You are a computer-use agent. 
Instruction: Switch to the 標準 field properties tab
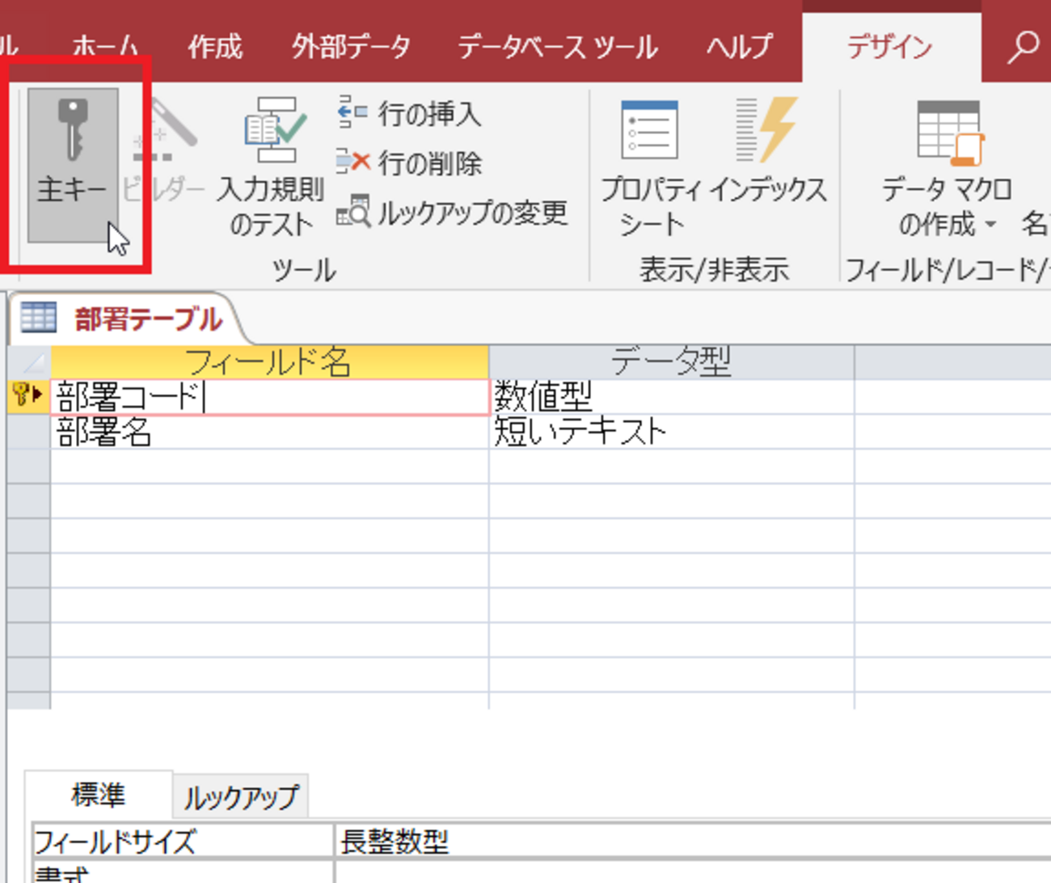(x=99, y=795)
